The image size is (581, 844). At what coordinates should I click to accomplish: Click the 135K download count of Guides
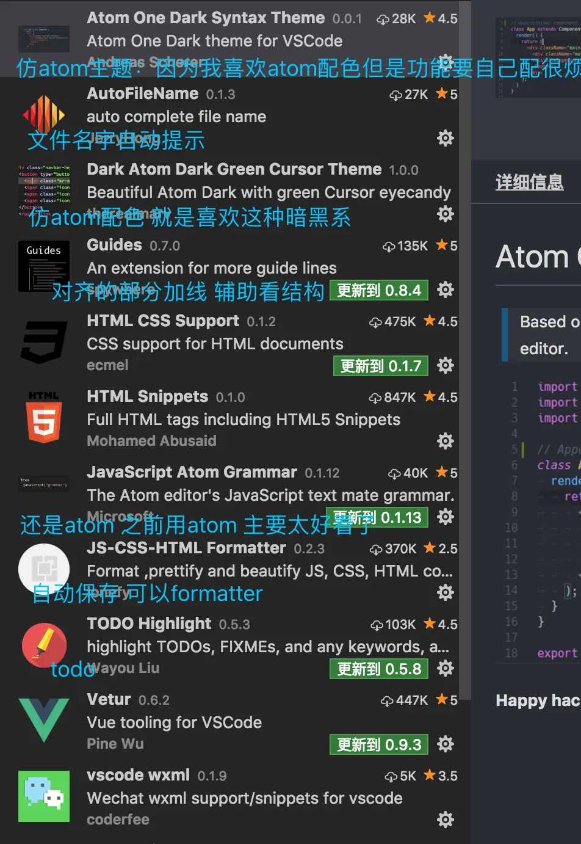(405, 246)
